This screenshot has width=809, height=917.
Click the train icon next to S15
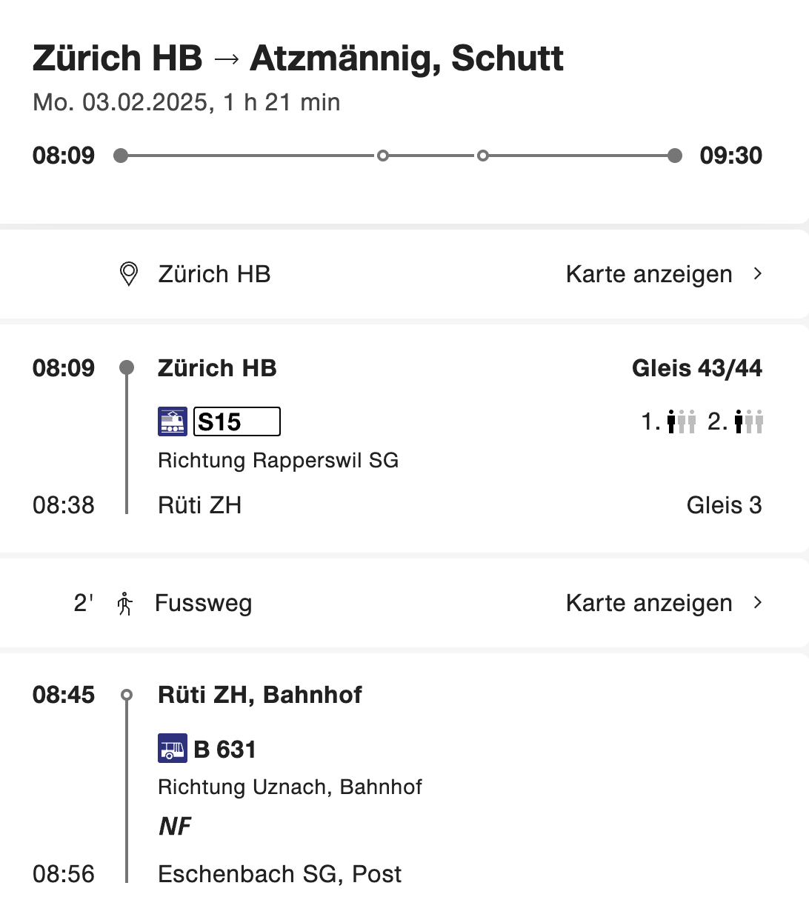[x=173, y=421]
